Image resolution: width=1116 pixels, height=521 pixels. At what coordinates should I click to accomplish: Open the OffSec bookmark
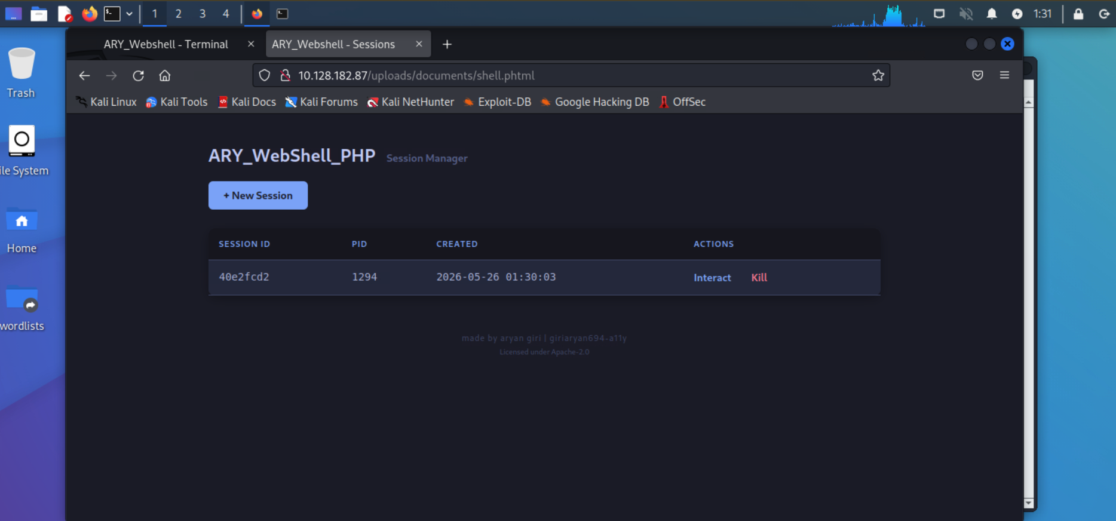682,102
